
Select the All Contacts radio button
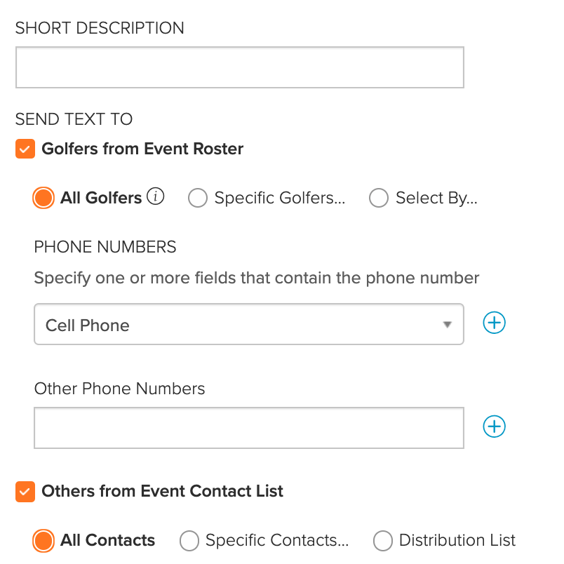43,541
